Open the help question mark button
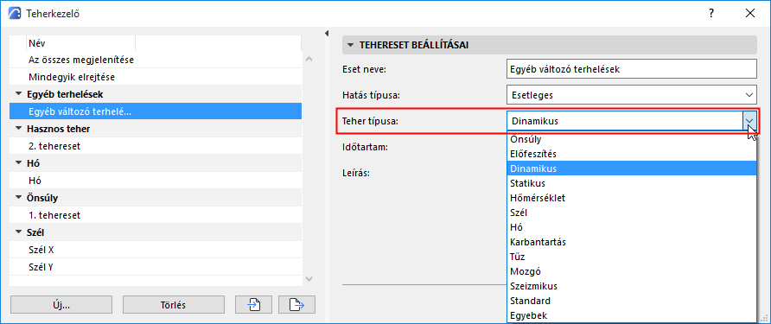771x324 pixels. click(711, 13)
